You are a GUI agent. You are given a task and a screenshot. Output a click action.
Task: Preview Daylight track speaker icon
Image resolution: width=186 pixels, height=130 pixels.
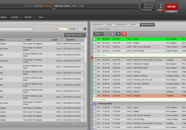click(x=99, y=96)
